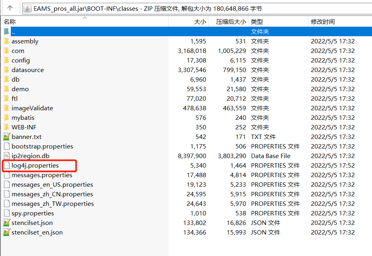Select the mybatis folder icon

click(x=6, y=118)
